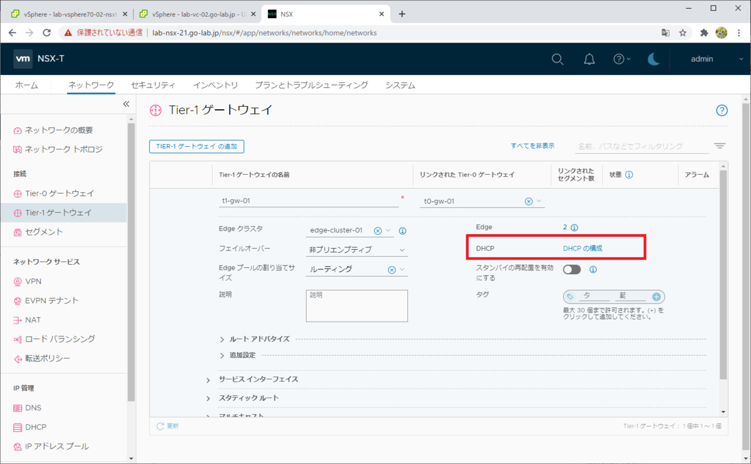Click the state column info icon
751x464 pixels.
pos(629,175)
